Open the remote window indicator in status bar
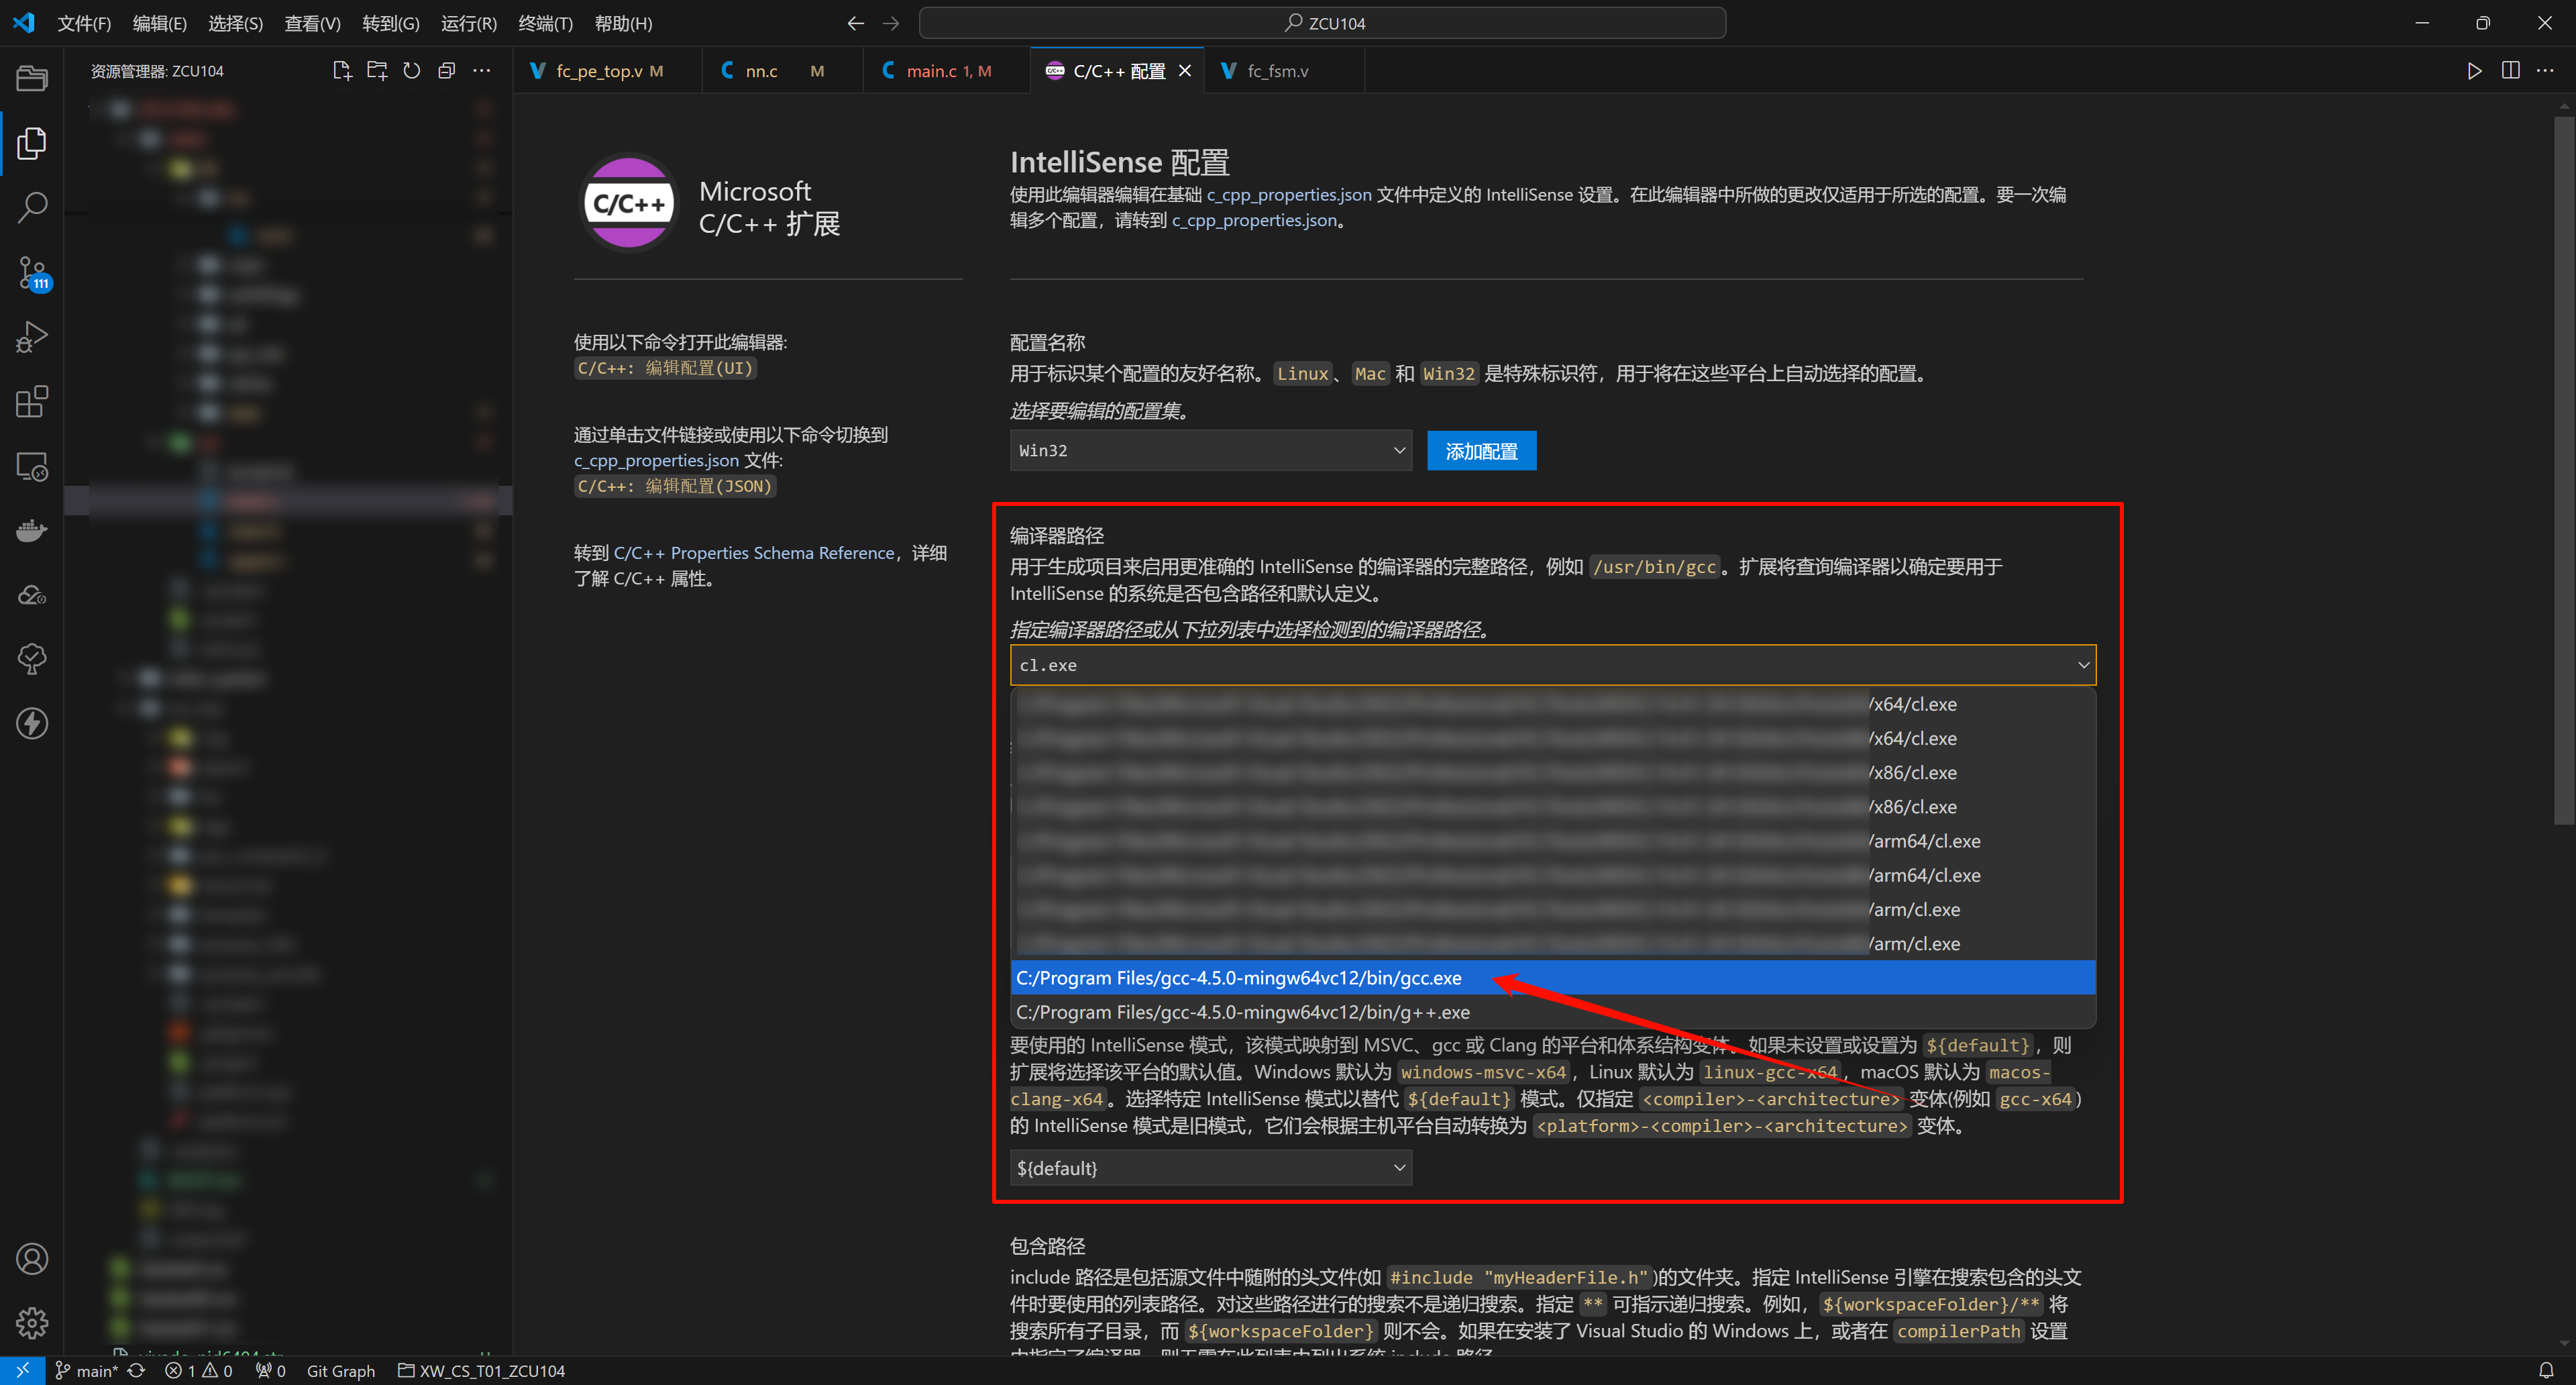The height and width of the screenshot is (1385, 2576). coord(22,1371)
